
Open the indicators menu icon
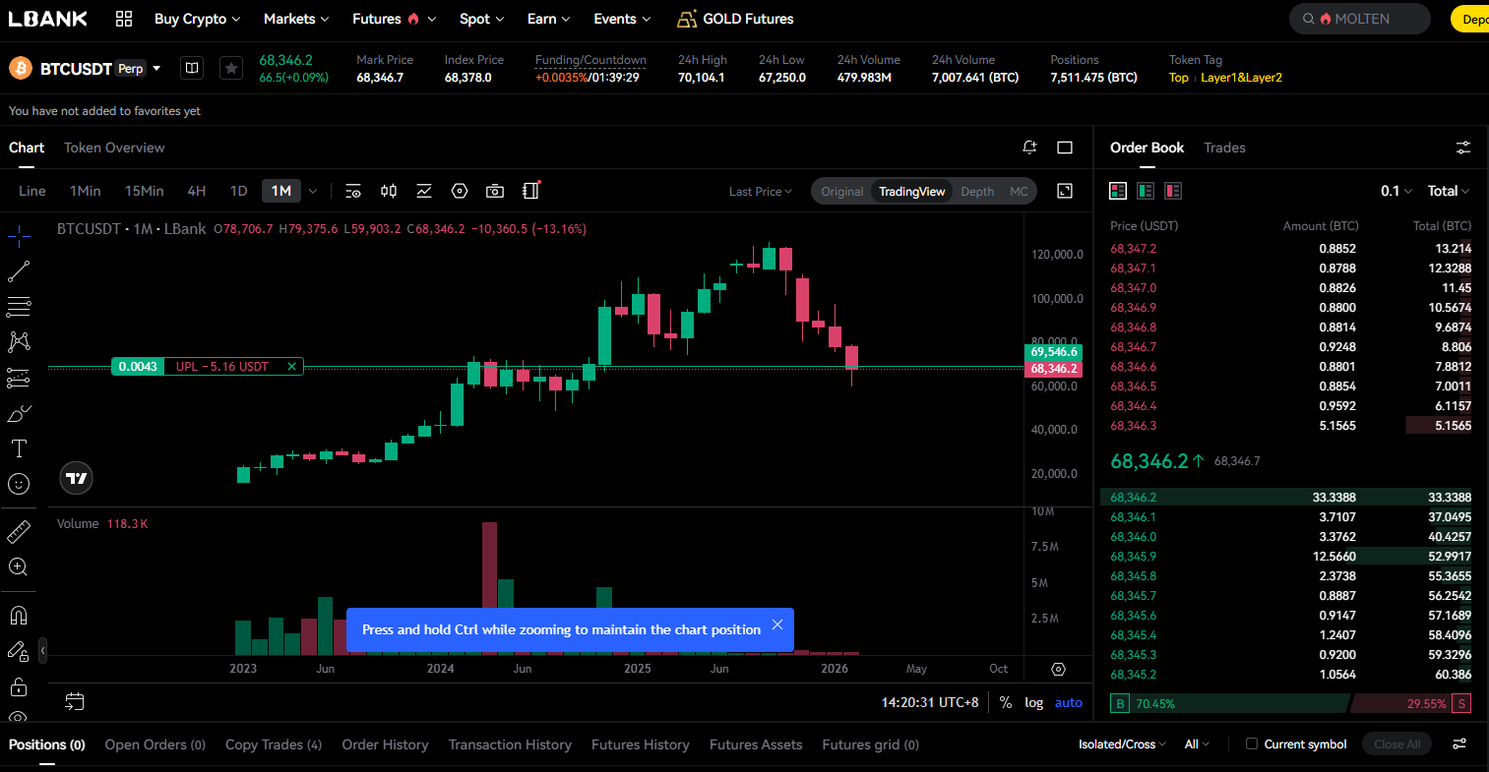point(424,191)
